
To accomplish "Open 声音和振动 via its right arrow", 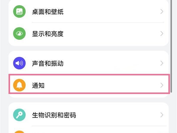I will [162, 63].
